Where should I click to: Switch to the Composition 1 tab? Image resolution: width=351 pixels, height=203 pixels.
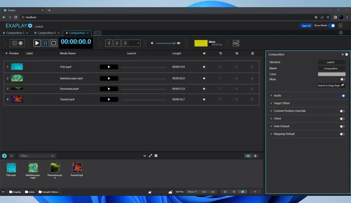[x=15, y=33]
